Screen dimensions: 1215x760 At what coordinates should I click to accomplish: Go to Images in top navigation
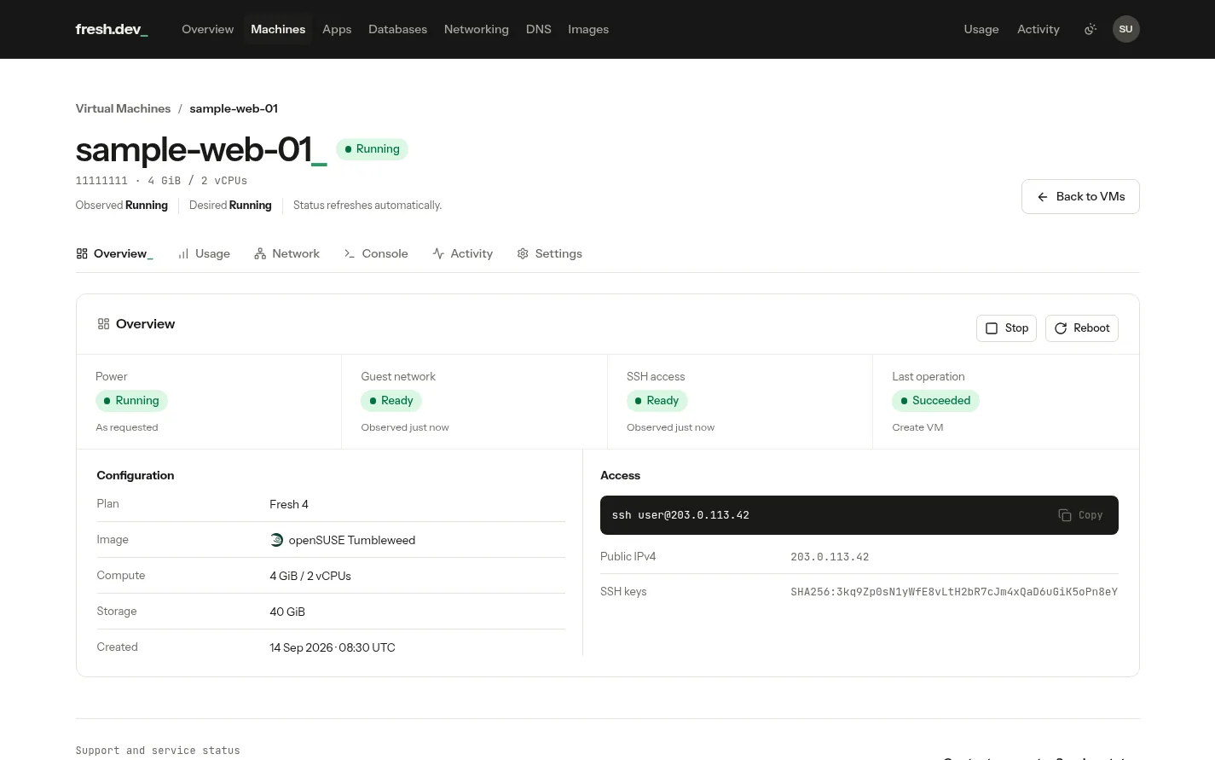[x=588, y=29]
